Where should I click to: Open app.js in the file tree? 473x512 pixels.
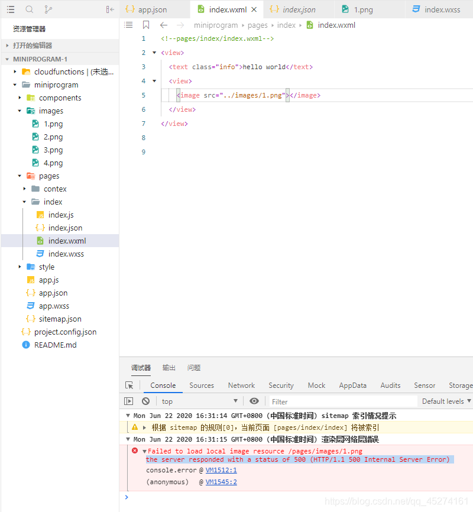60,280
